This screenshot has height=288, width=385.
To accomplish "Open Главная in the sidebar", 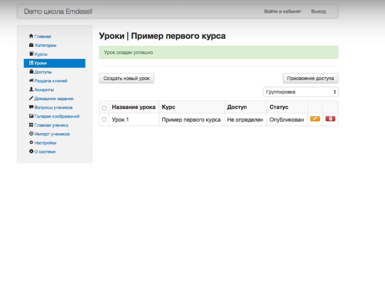I will coord(42,36).
